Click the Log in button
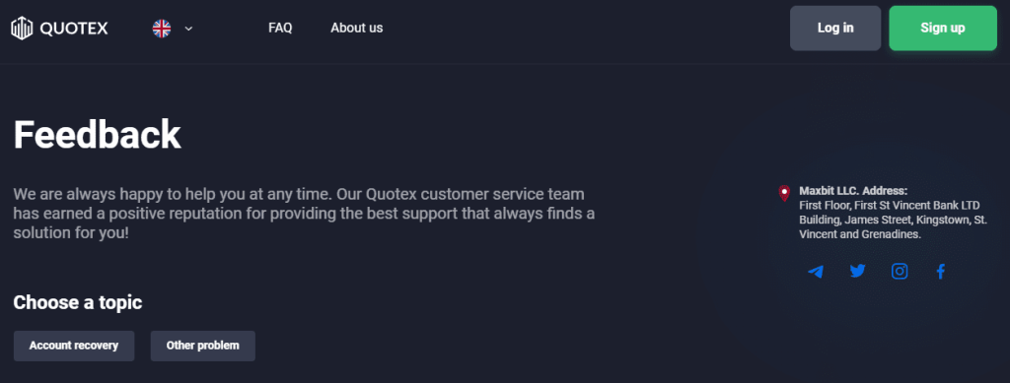1010x383 pixels. click(835, 29)
